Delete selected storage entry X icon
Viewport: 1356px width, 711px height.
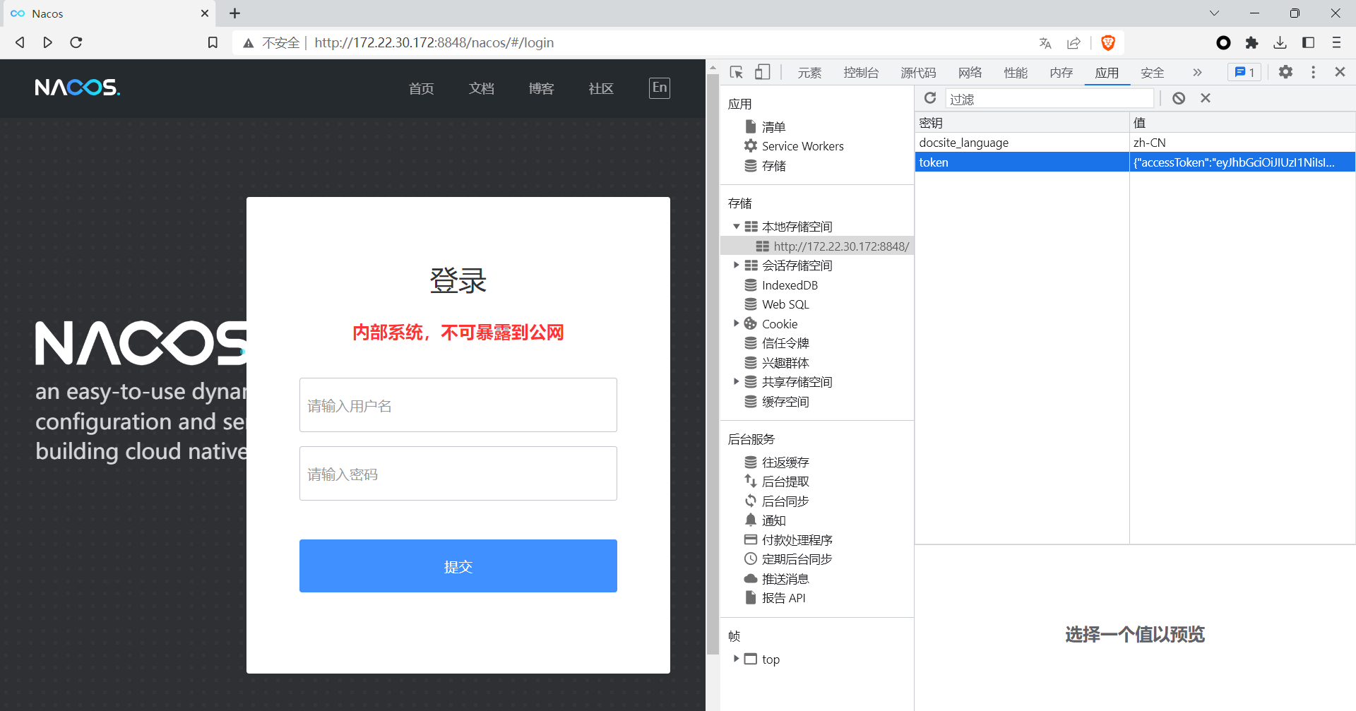1206,98
